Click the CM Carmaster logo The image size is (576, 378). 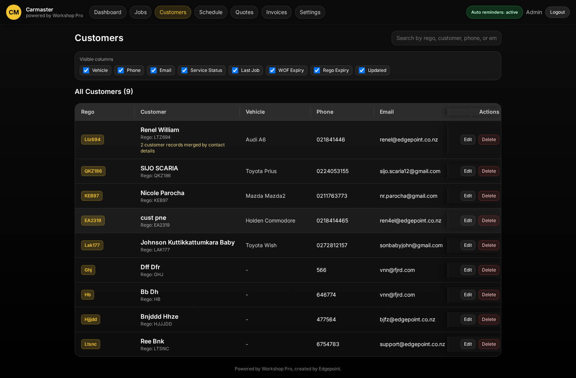(x=14, y=12)
